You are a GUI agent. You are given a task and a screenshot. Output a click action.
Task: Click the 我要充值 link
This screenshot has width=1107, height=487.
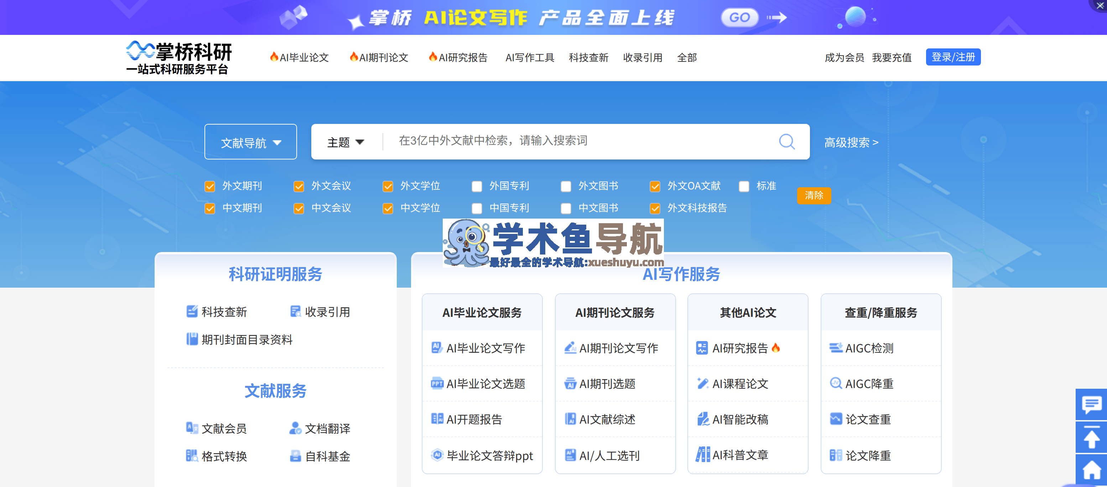(x=892, y=57)
